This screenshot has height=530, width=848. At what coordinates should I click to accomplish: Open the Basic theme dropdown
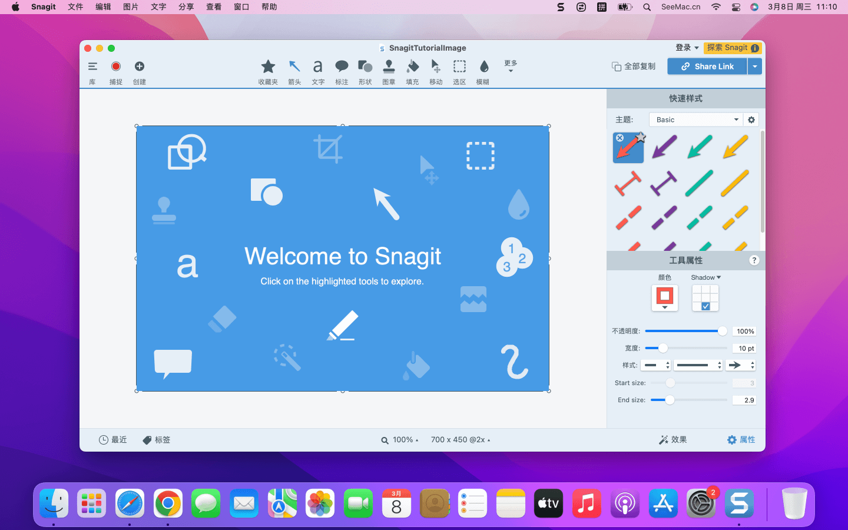(695, 120)
